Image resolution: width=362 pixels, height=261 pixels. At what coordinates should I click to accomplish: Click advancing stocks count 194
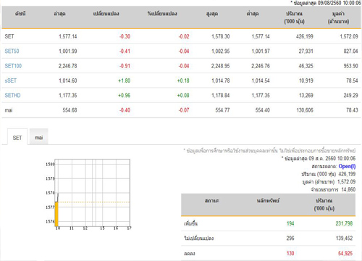pyautogui.click(x=290, y=223)
